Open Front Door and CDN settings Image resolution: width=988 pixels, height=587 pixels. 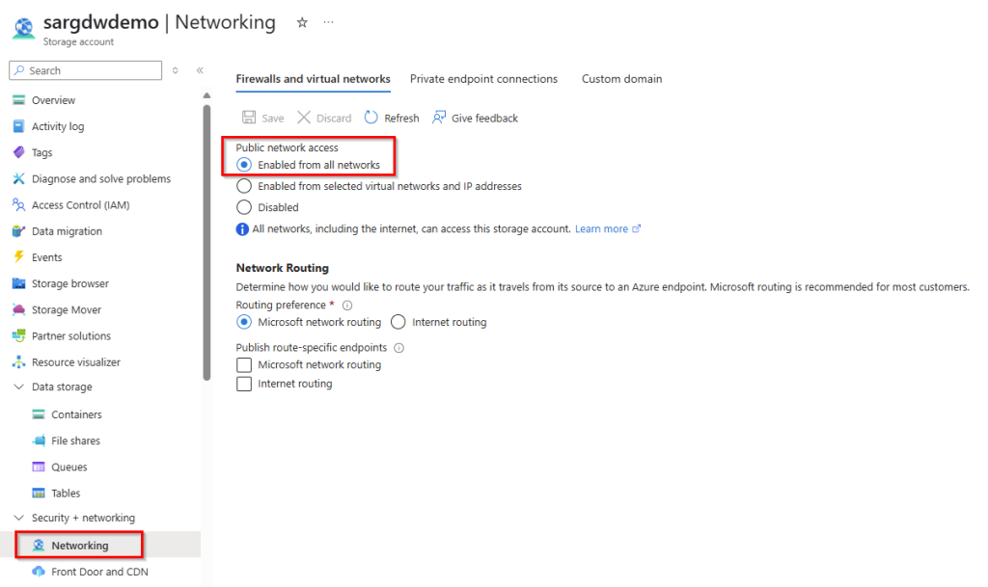(99, 572)
